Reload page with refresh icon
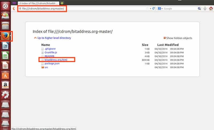Viewport: 214px width, 130px height. tap(154, 9)
